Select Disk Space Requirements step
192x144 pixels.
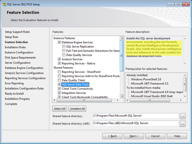[x=20, y=58]
